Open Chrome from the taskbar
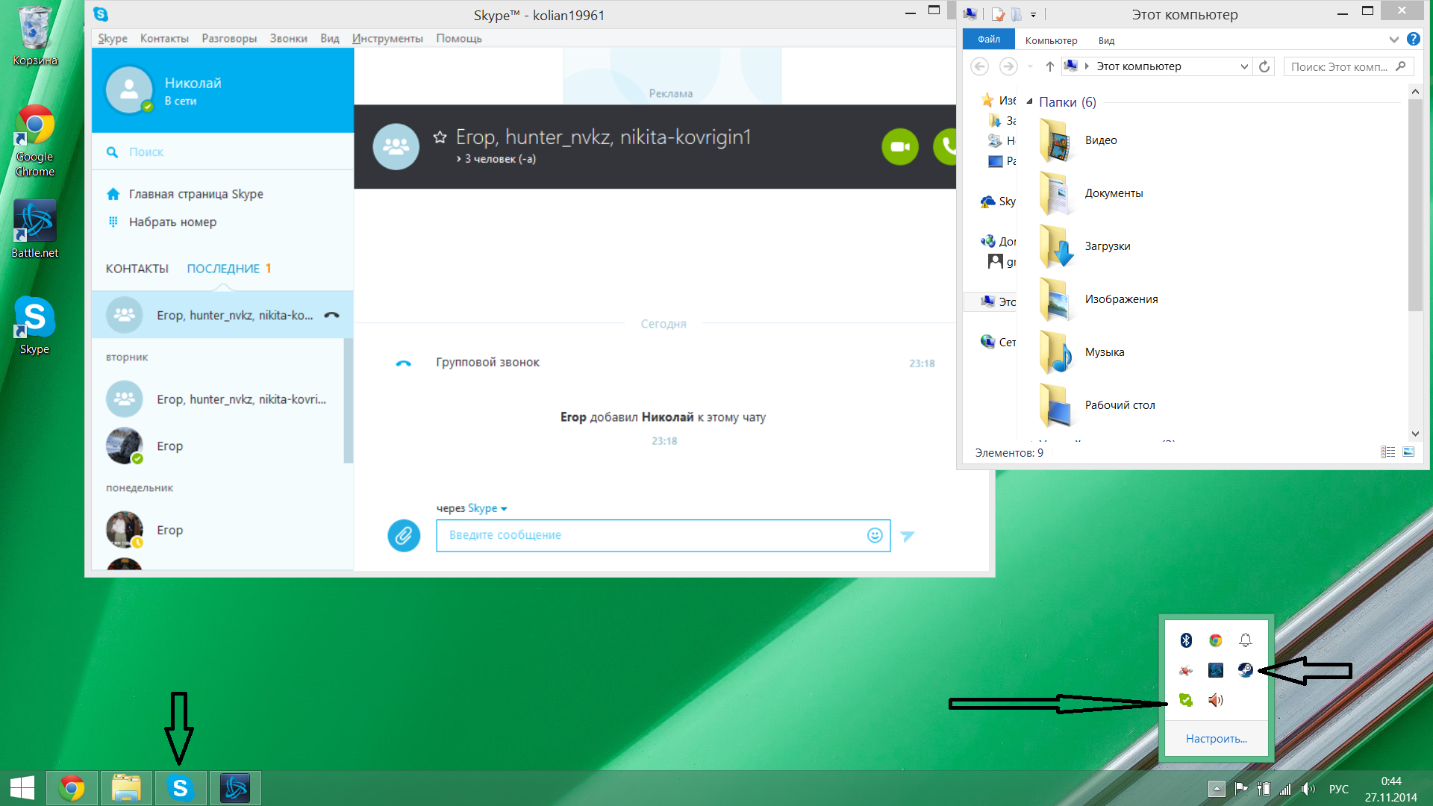Screen dimensions: 1433x806 coord(72,788)
